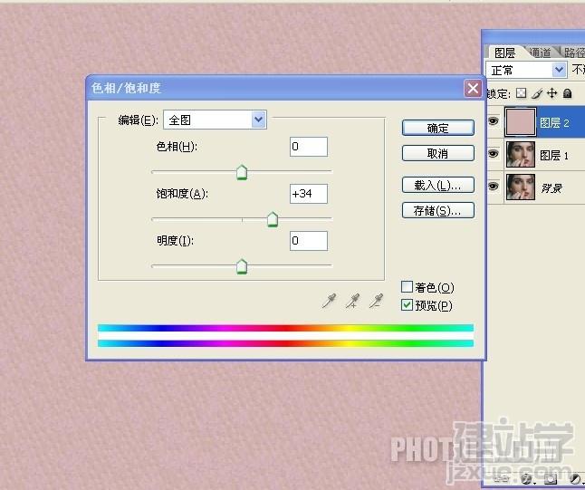The height and width of the screenshot is (490, 585).
Task: Open the add layer style (fx) button
Action: click(x=527, y=478)
